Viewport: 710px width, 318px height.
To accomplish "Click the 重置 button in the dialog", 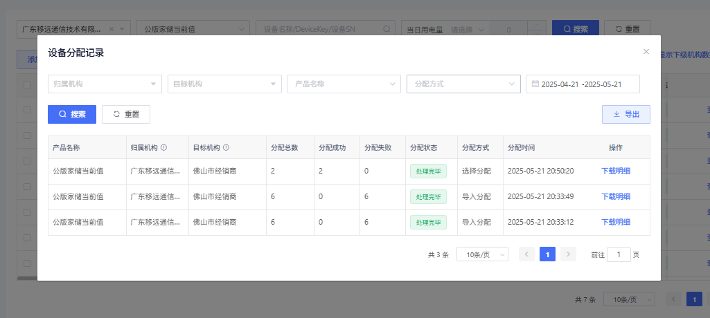I will tap(126, 114).
